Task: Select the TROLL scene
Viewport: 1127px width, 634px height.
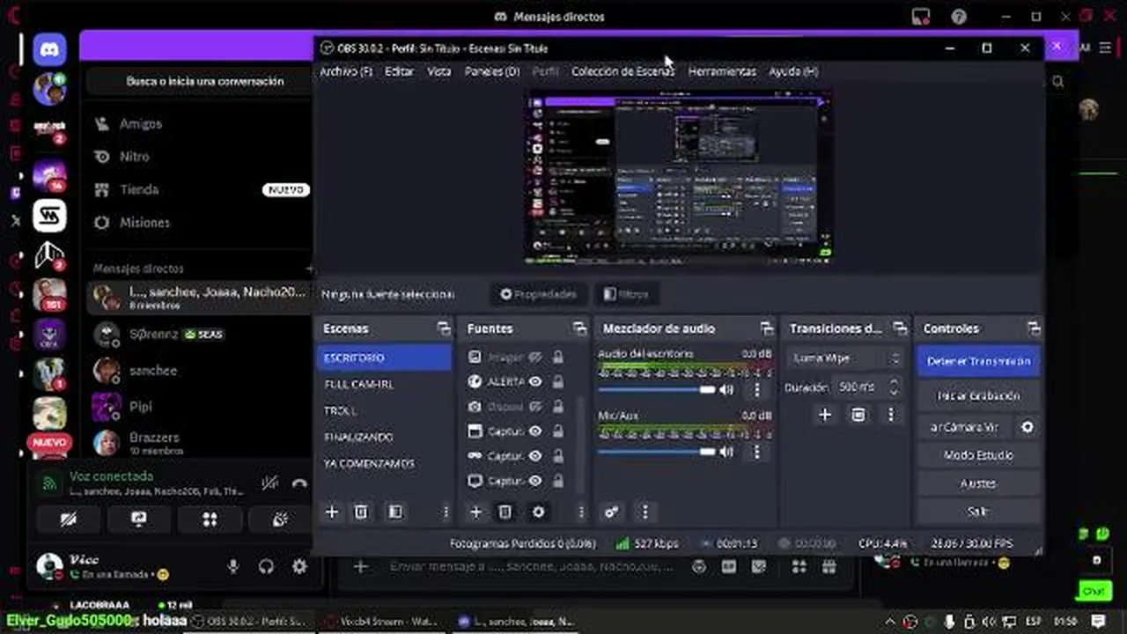Action: coord(384,410)
